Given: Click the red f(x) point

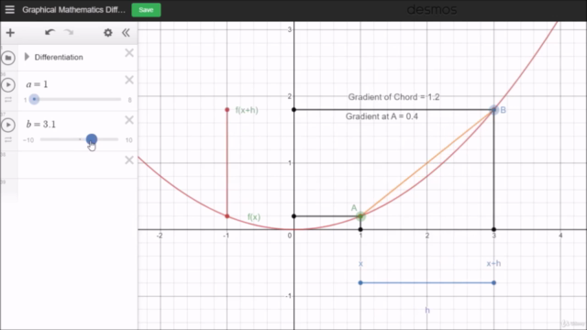Looking at the screenshot, I should click(x=227, y=216).
